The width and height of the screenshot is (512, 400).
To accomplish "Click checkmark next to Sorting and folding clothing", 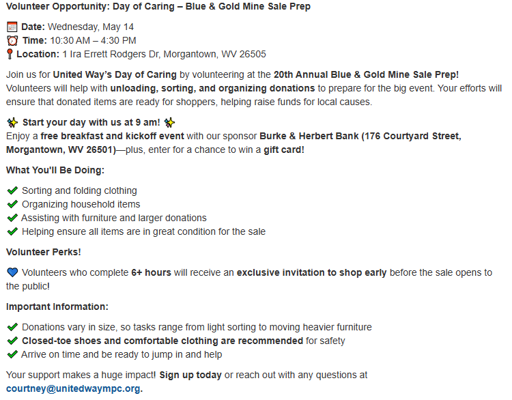I will pos(12,190).
